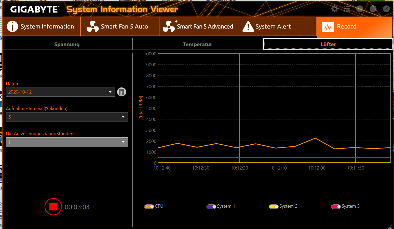Go to System Alert tab
This screenshot has width=394, height=229.
(277, 26)
